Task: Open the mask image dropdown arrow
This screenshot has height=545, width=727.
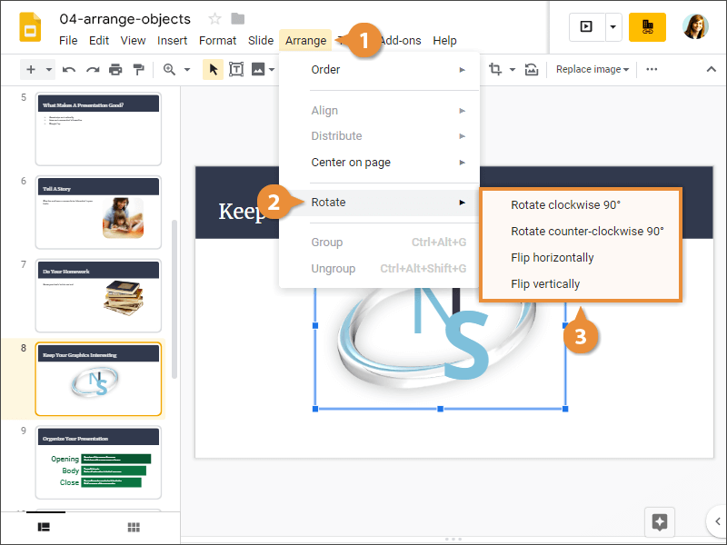Action: click(513, 70)
